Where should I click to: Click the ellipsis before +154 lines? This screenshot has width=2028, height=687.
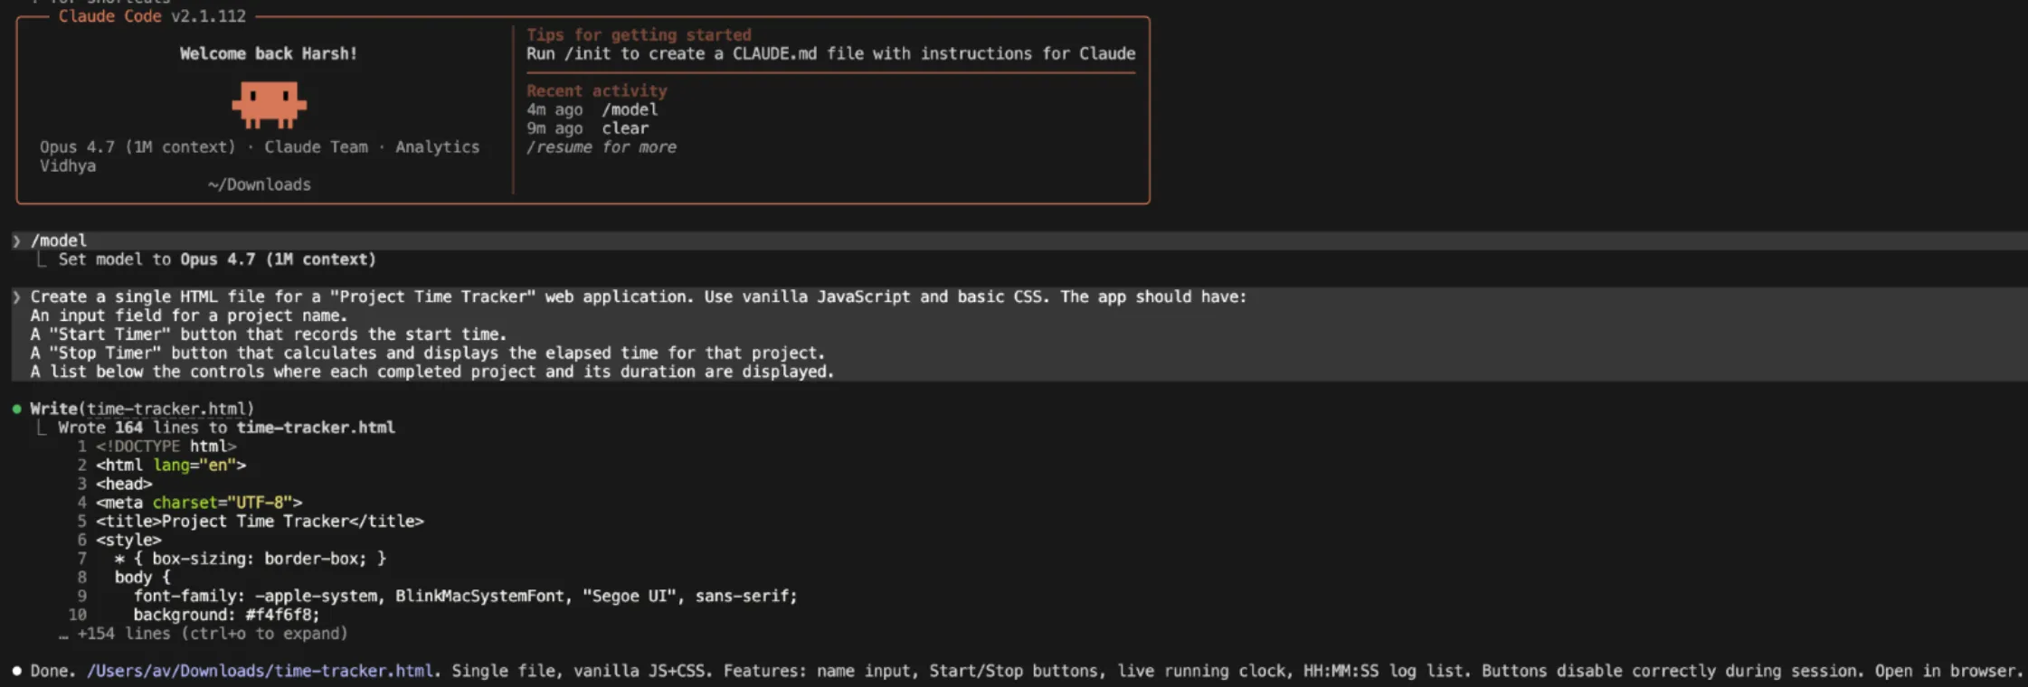(63, 635)
